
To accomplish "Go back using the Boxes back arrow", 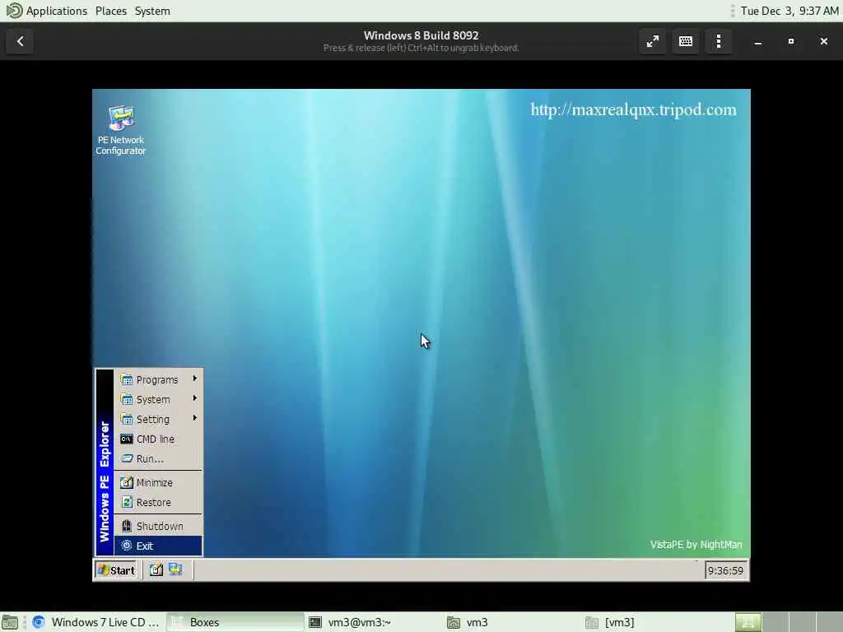I will (20, 41).
